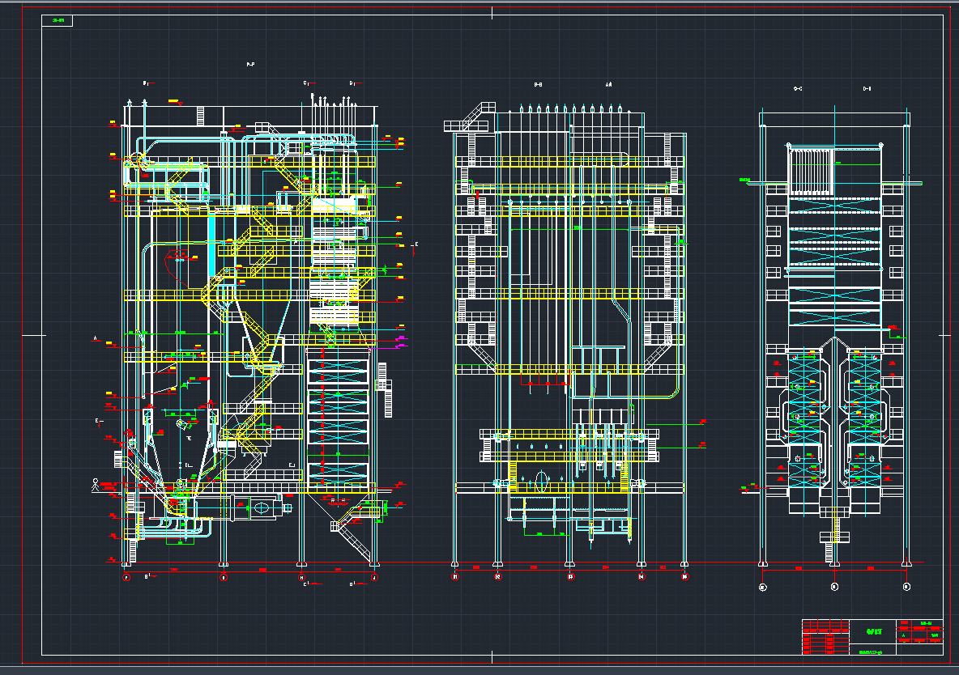The image size is (959, 675).
Task: Select green drawing number at title block bottom
Action: pyautogui.click(x=872, y=651)
